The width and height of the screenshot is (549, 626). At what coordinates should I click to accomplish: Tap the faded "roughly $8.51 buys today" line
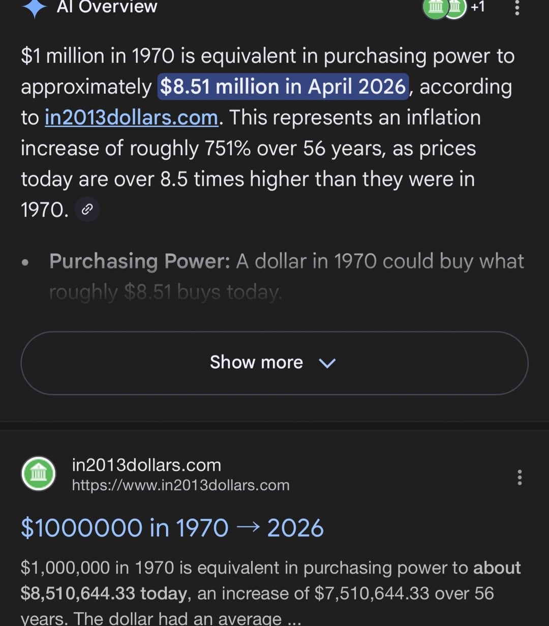click(x=165, y=292)
